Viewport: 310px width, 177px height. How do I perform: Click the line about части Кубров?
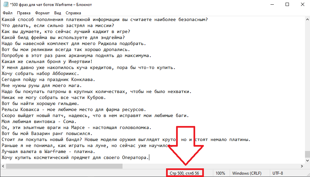pos(54,98)
